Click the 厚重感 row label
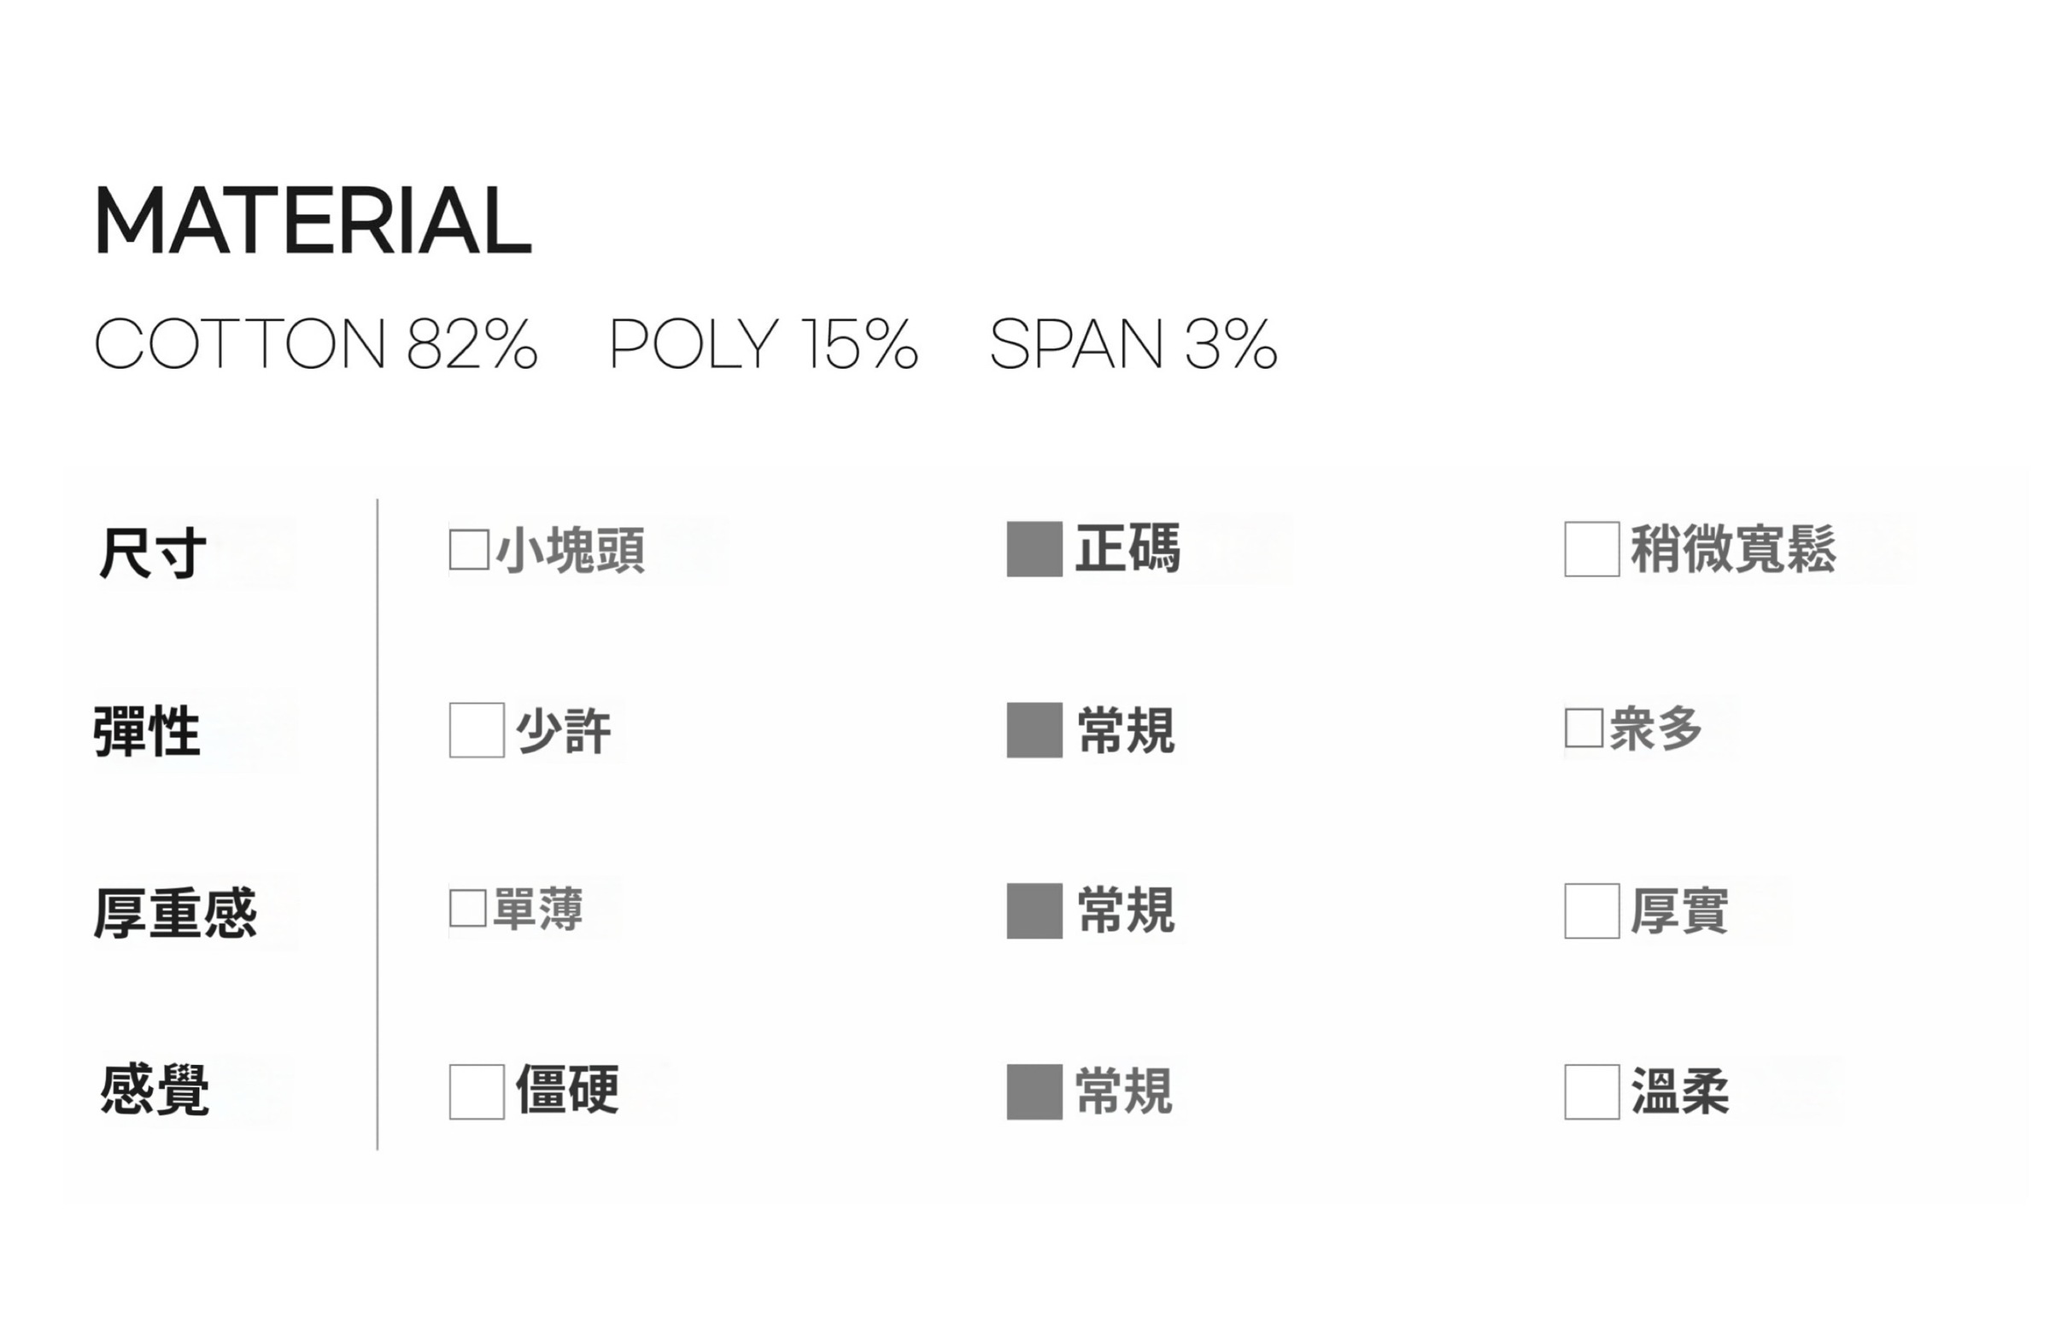The width and height of the screenshot is (2050, 1322). tap(175, 913)
